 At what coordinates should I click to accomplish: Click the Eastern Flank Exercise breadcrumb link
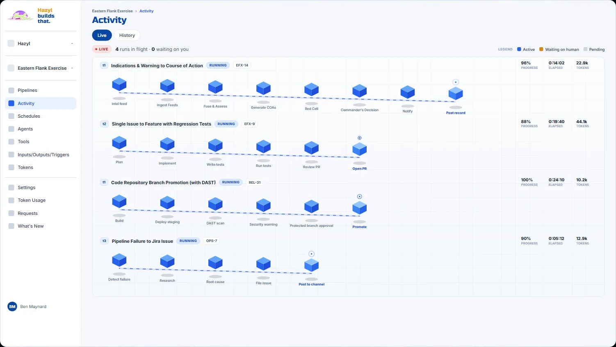[x=112, y=11]
